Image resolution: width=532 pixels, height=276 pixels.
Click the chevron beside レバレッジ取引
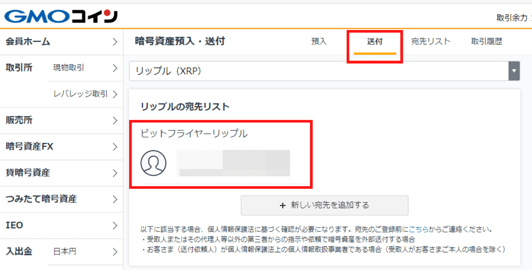coord(115,94)
